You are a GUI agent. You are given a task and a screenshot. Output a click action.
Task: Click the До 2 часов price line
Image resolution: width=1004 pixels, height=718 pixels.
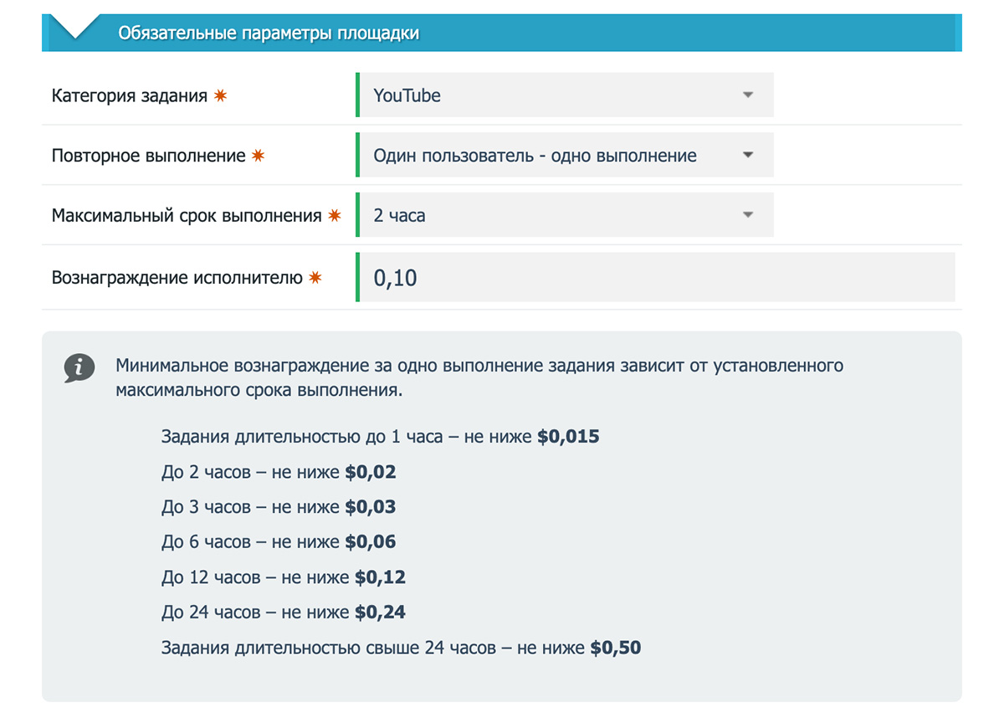tap(279, 472)
